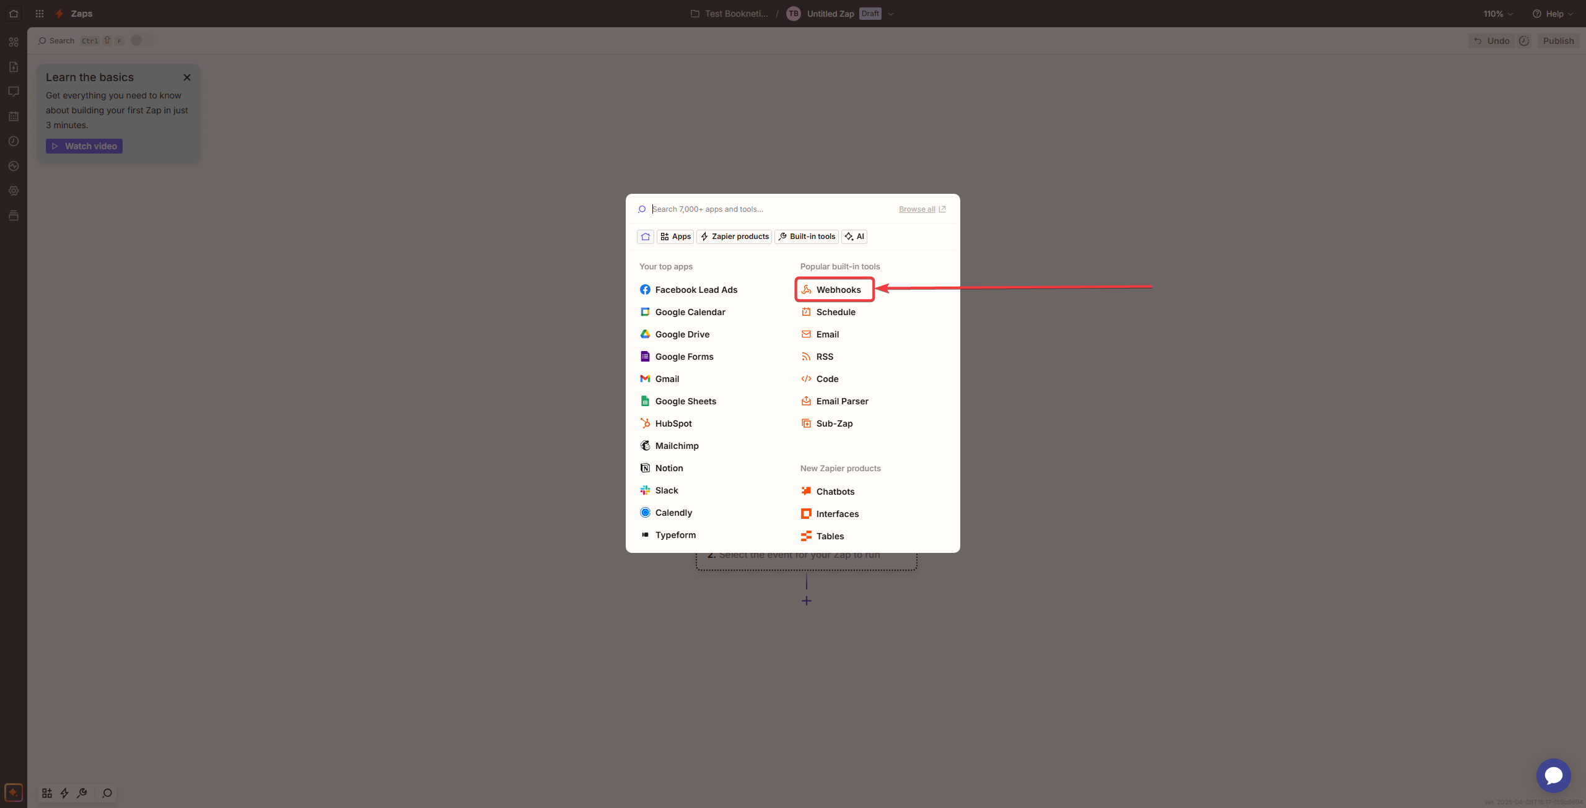Image resolution: width=1586 pixels, height=808 pixels.
Task: Choose Calendly app
Action: tap(666, 513)
